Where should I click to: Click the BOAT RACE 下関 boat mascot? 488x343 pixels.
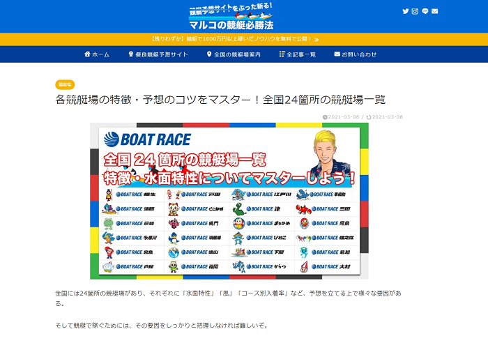[238, 252]
